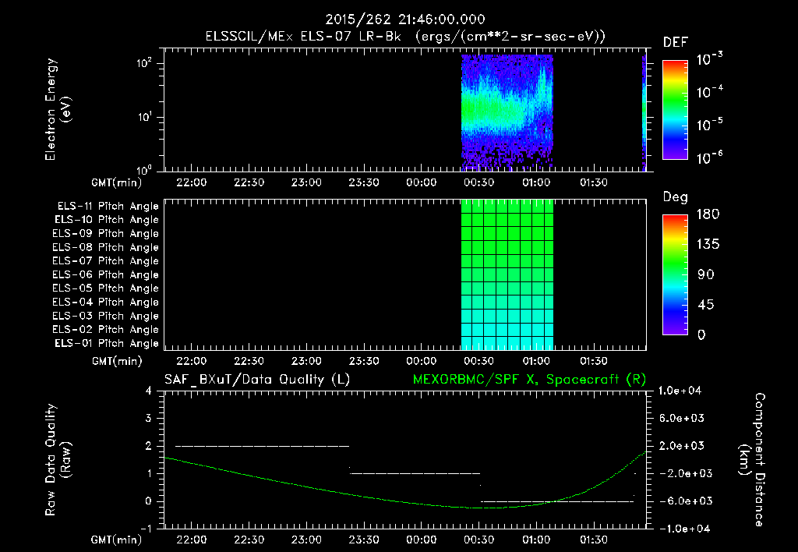Click the 10^2 tick on the energy axis
The image size is (798, 552).
pyautogui.click(x=144, y=63)
